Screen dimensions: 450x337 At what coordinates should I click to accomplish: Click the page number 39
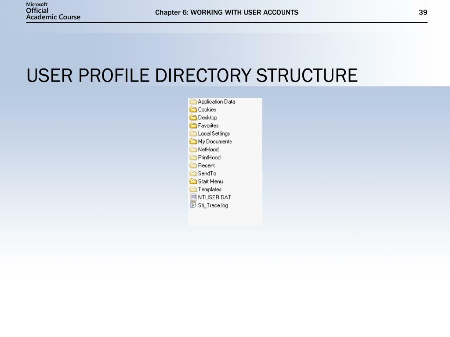[423, 12]
